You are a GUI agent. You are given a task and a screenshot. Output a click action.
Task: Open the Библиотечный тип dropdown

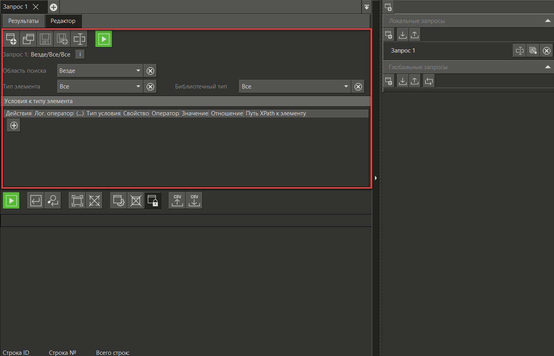click(x=294, y=87)
